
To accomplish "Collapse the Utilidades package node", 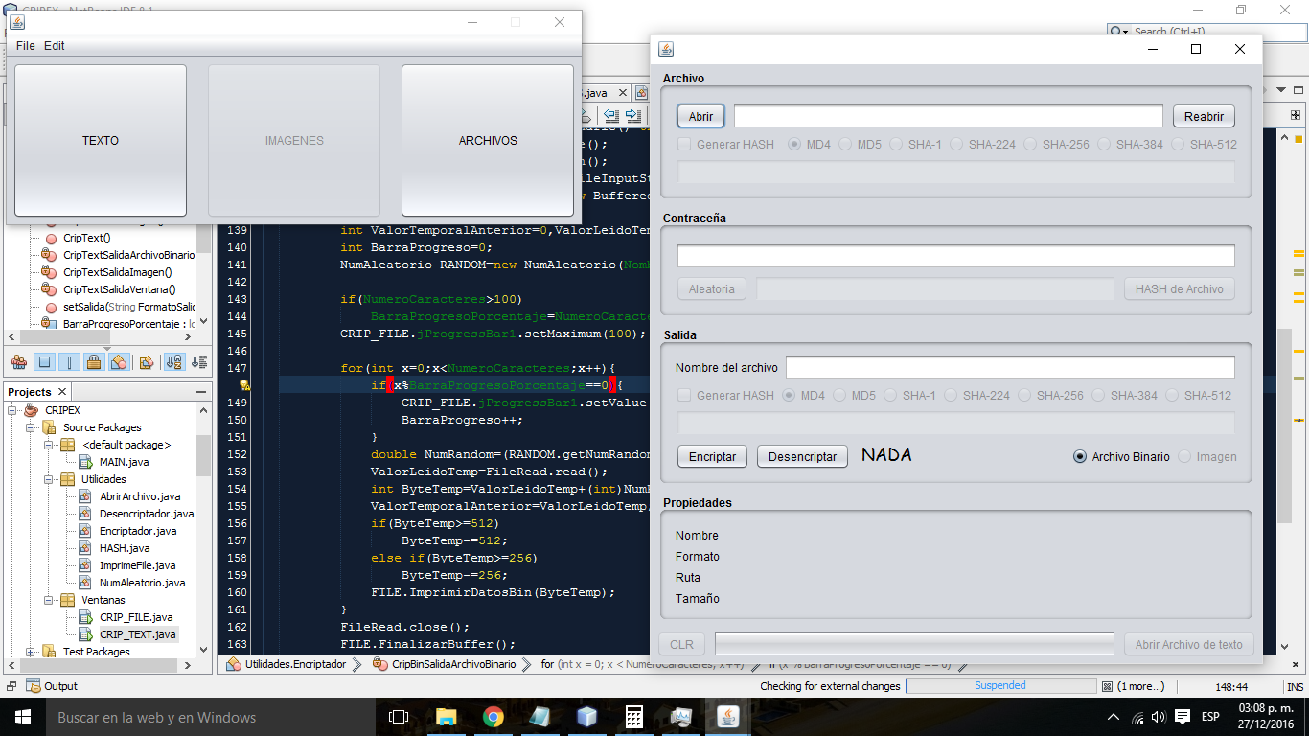I will 48,479.
